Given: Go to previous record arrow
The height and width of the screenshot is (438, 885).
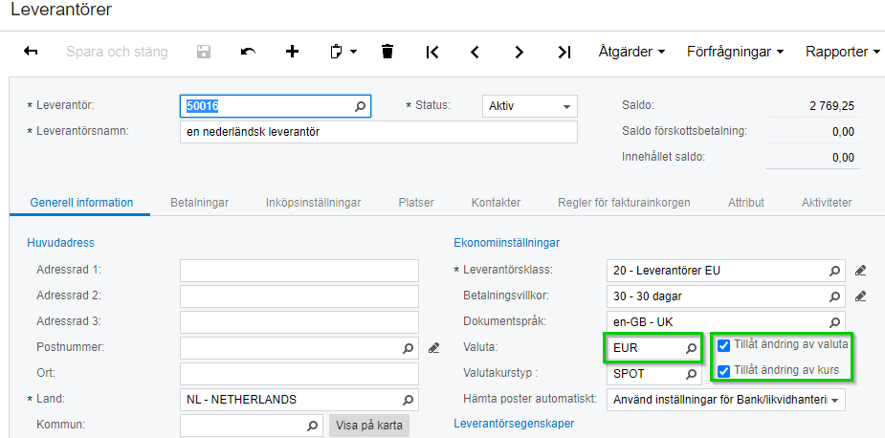Looking at the screenshot, I should [x=475, y=52].
